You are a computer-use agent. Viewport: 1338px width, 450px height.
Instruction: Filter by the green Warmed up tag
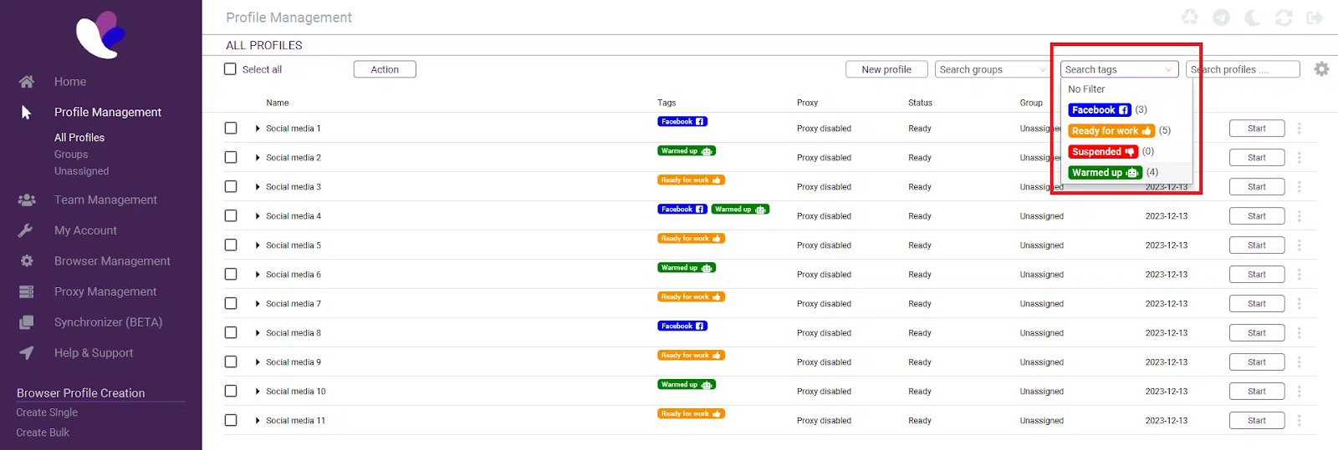pyautogui.click(x=1105, y=173)
